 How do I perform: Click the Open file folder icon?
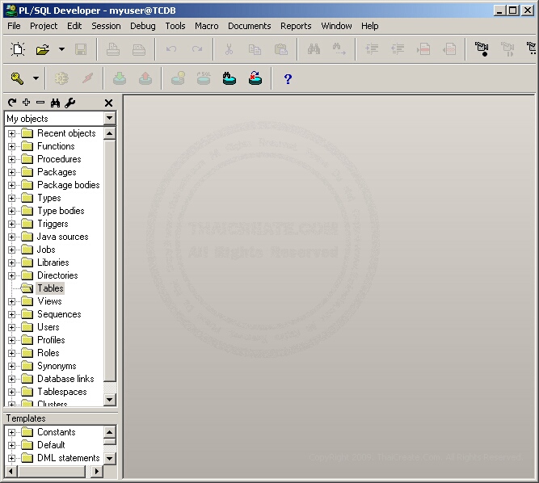pos(43,49)
